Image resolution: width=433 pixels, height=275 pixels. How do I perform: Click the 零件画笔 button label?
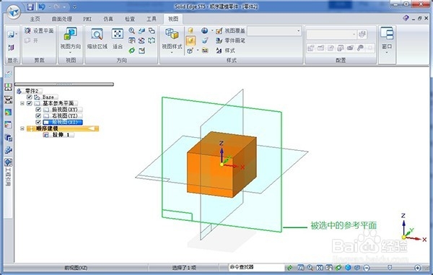pyautogui.click(x=235, y=40)
